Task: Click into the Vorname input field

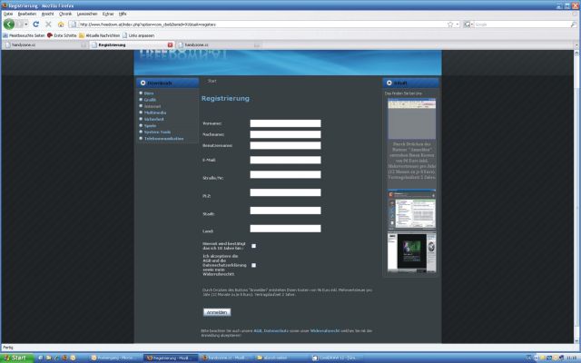Action: (x=285, y=123)
